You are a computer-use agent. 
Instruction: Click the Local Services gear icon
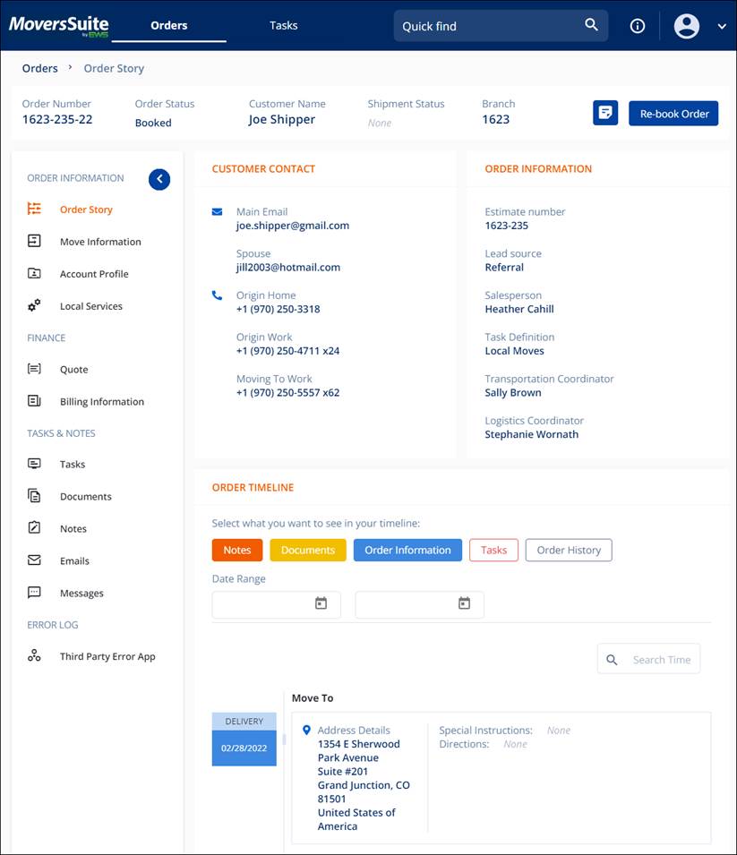(36, 305)
